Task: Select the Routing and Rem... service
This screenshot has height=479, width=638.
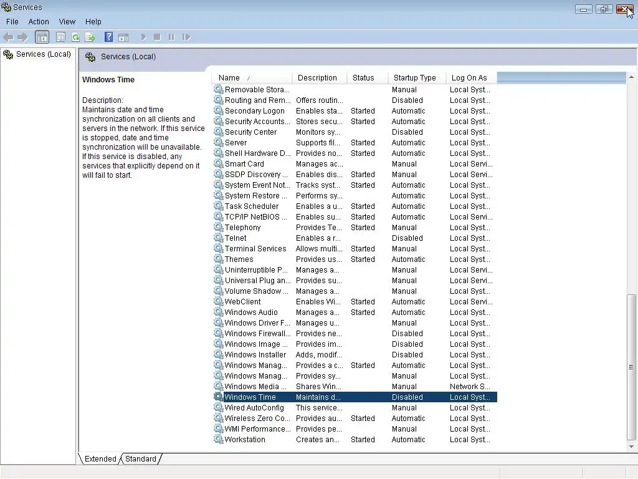Action: click(x=355, y=100)
